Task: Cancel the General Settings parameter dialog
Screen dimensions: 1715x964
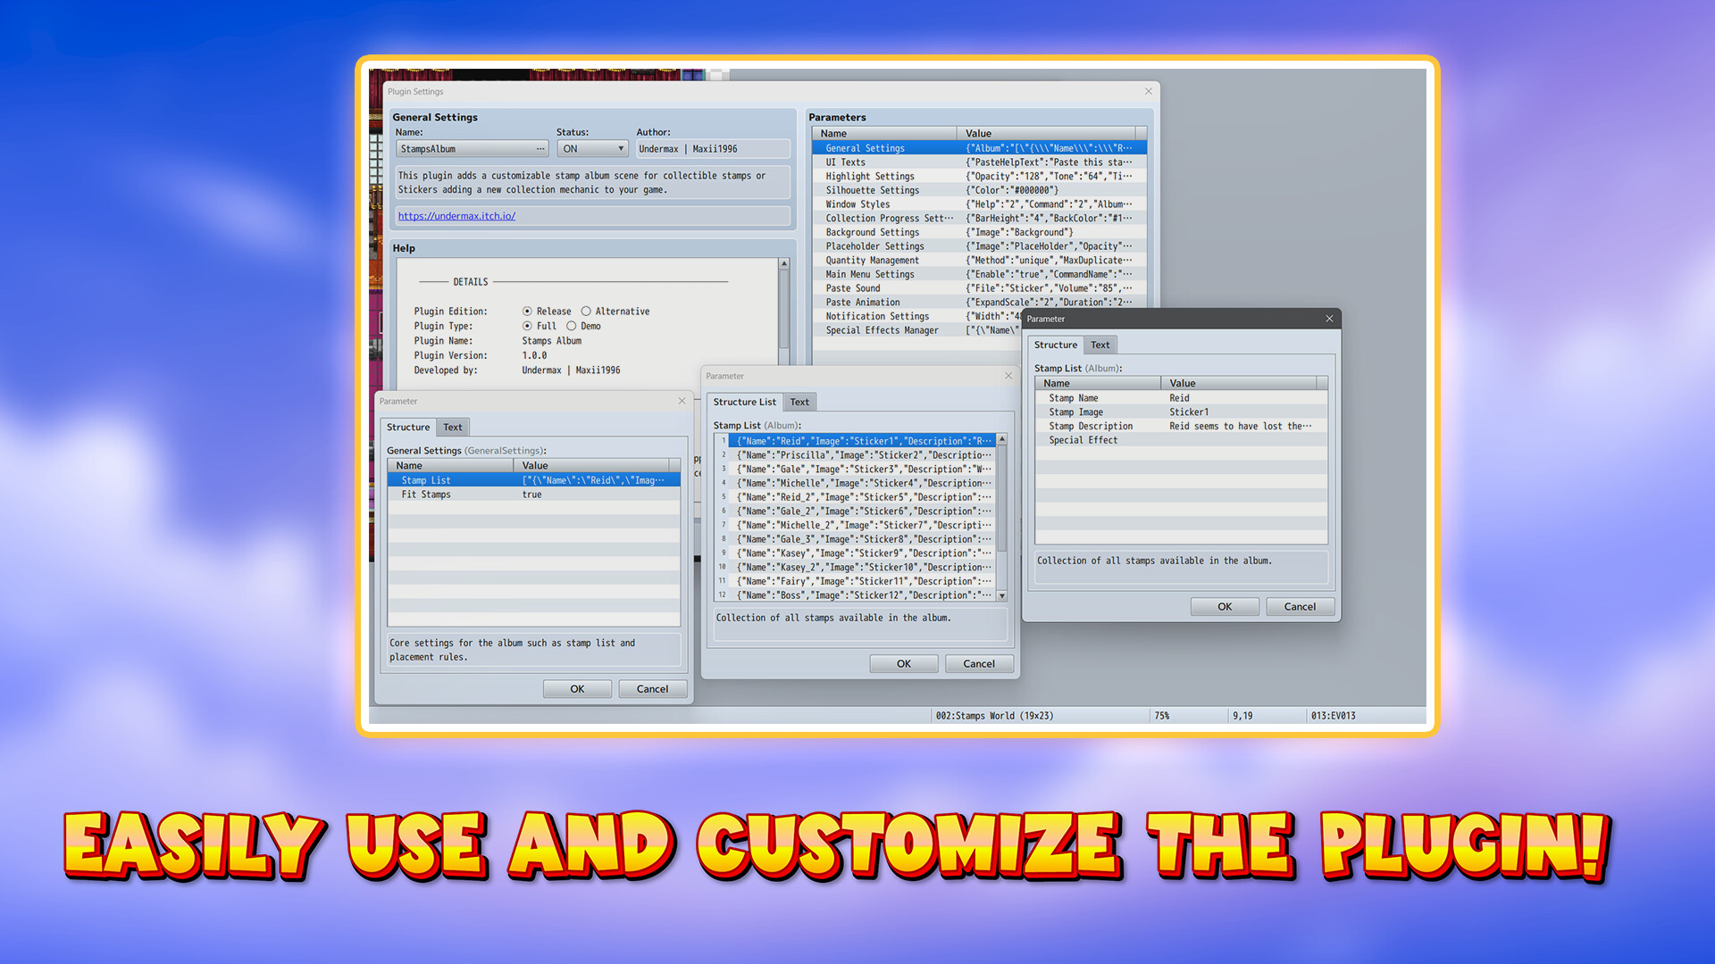Action: point(652,688)
